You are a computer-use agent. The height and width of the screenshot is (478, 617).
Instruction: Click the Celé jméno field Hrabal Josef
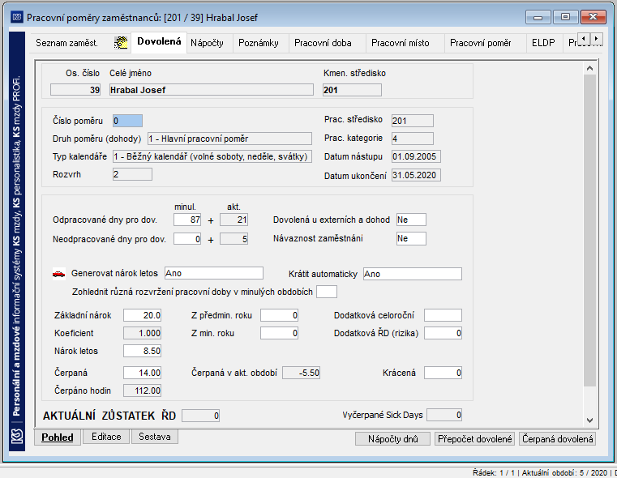coord(212,90)
